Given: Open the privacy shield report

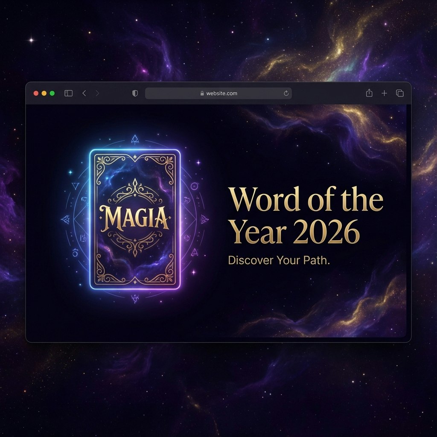Looking at the screenshot, I should point(134,93).
